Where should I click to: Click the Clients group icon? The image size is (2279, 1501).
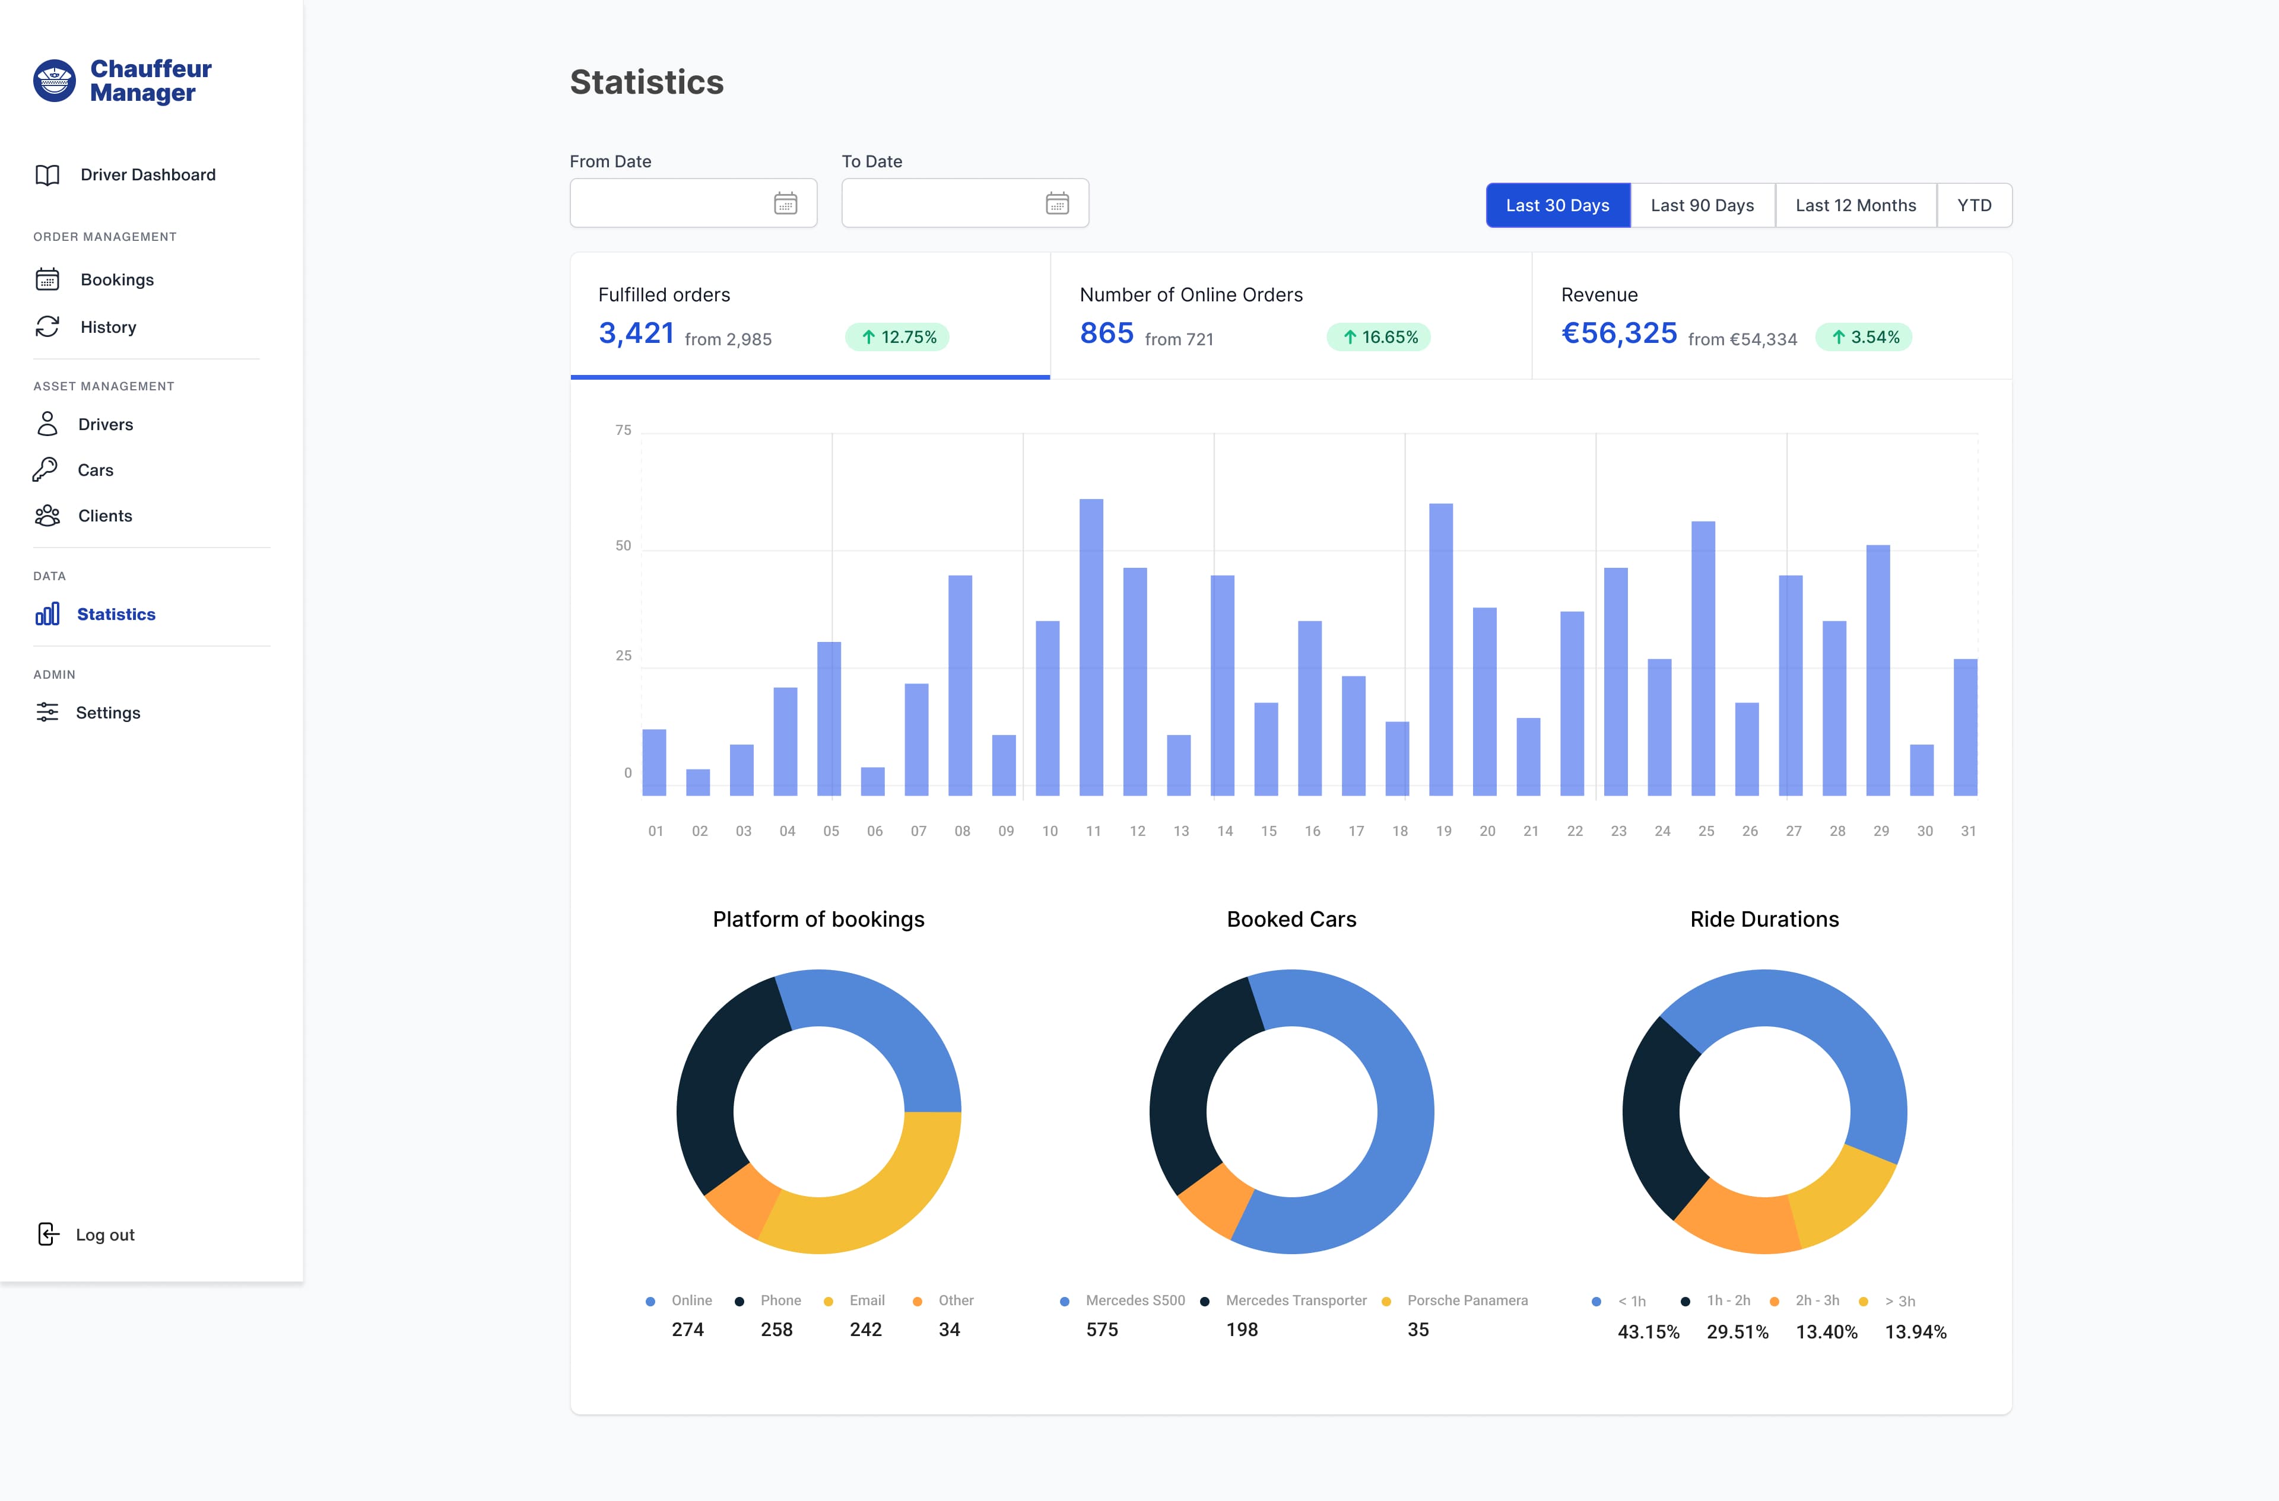click(47, 516)
